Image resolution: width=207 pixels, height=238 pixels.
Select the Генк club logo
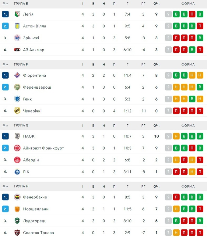pos(17,99)
